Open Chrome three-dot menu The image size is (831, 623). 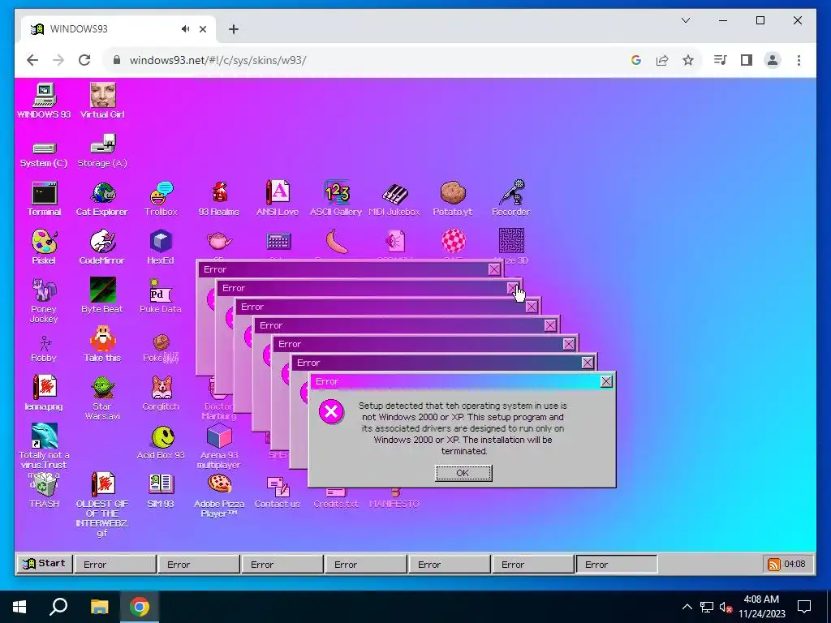point(799,60)
